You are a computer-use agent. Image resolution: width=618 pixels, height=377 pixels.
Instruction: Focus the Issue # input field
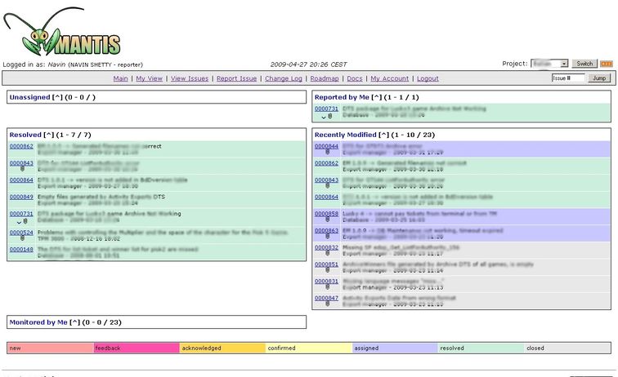(568, 78)
